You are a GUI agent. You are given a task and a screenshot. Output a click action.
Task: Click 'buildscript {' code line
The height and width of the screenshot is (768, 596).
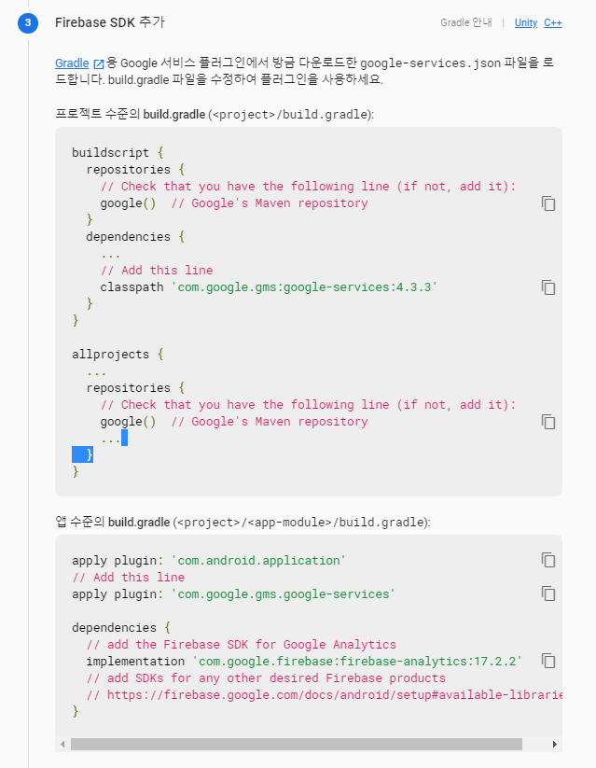pyautogui.click(x=118, y=153)
